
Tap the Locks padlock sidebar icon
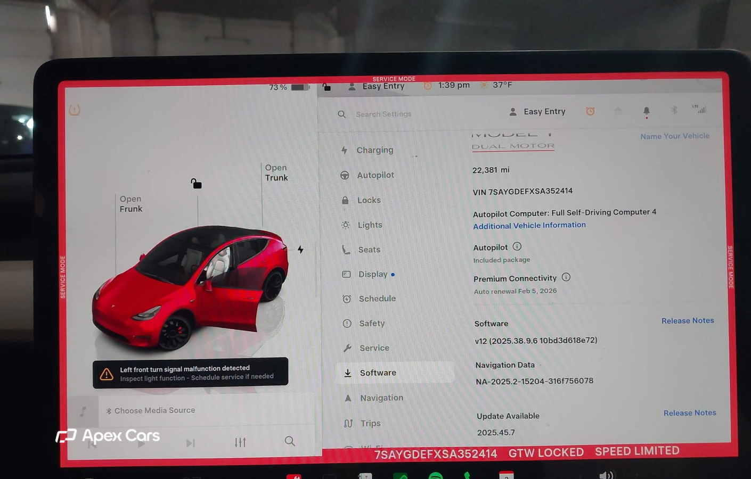pyautogui.click(x=345, y=200)
